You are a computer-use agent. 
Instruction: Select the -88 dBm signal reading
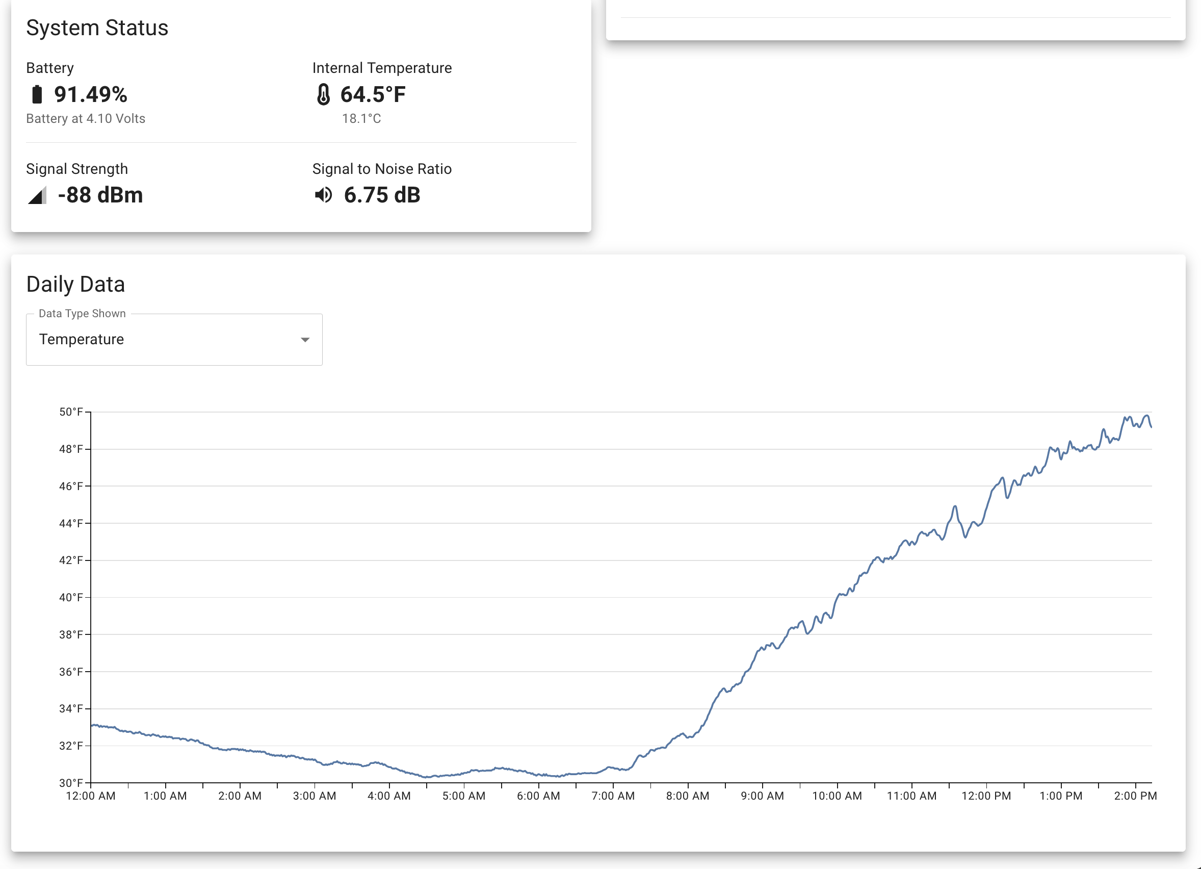pos(100,195)
